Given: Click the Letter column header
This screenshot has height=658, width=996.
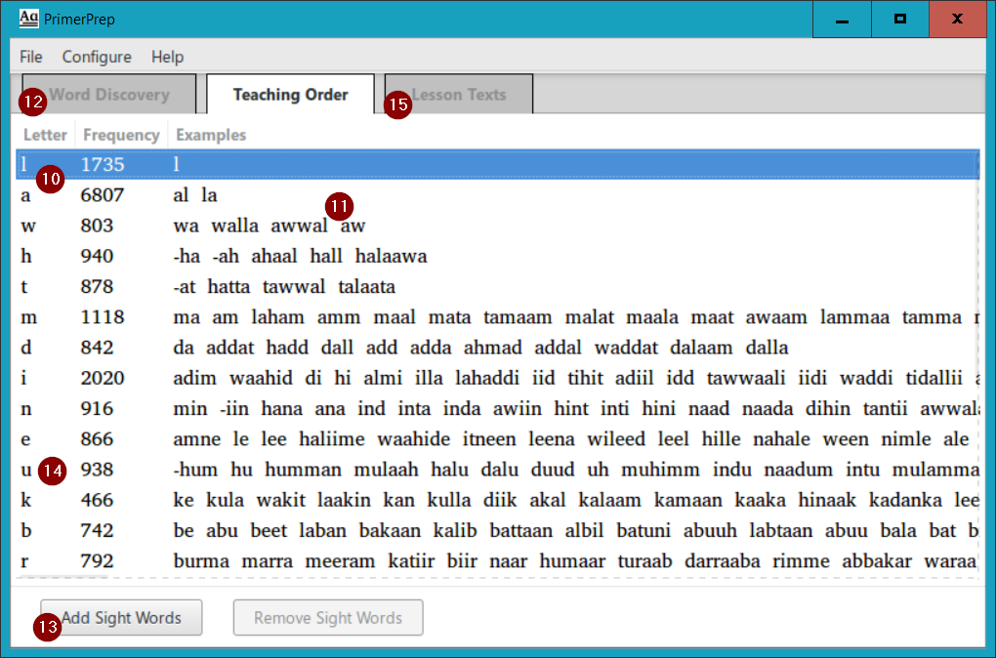Looking at the screenshot, I should point(45,134).
